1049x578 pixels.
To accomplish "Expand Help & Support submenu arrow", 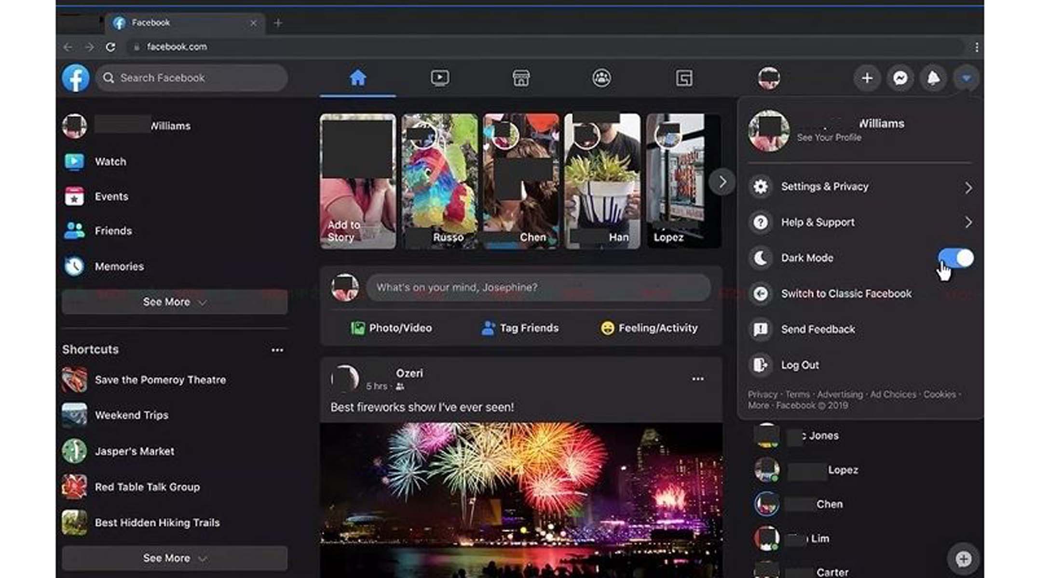I will point(968,223).
